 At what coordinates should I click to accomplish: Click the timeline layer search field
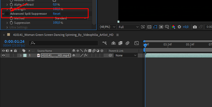coord(63,43)
